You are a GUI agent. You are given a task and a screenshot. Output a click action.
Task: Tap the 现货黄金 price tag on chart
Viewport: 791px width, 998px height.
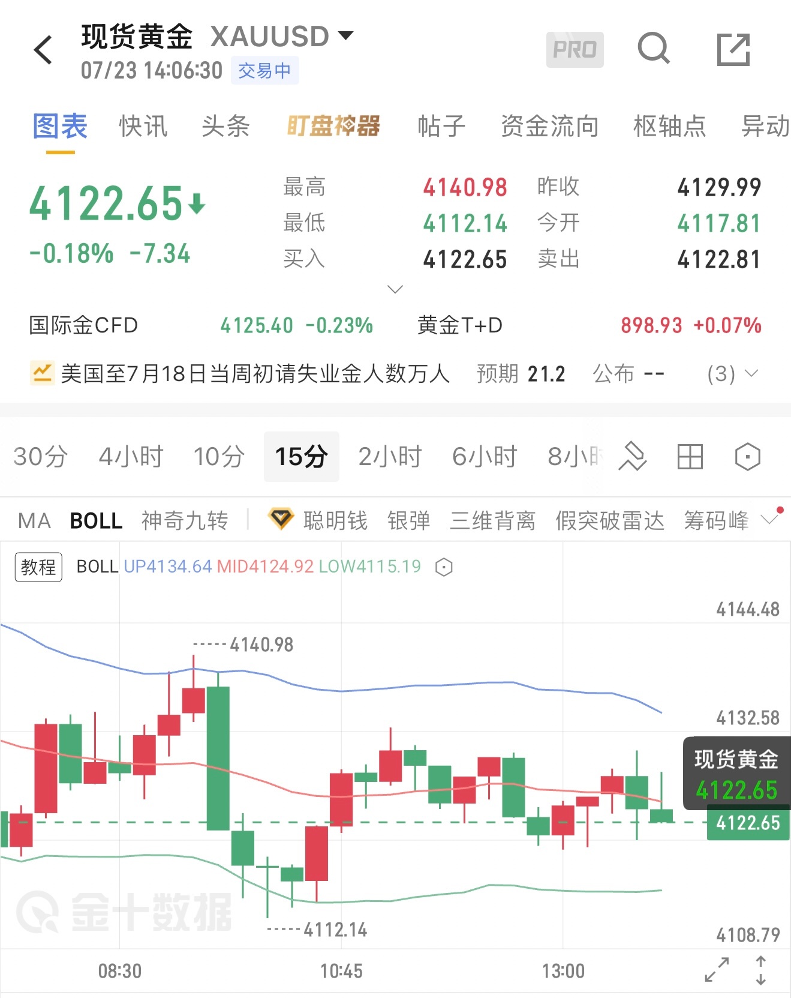tap(736, 773)
